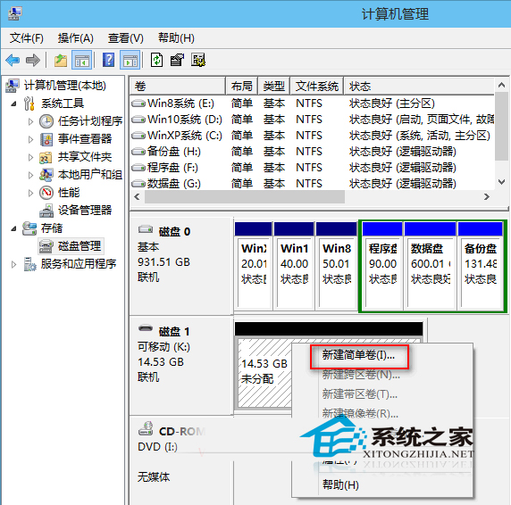Click the Up one level folder icon
The image size is (511, 505).
[x=60, y=60]
